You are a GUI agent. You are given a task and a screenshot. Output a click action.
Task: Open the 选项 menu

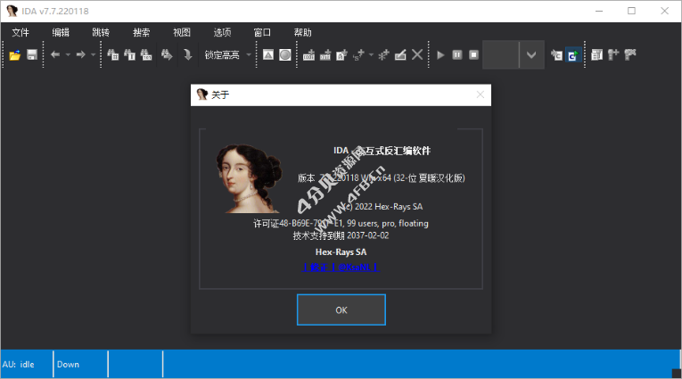222,33
